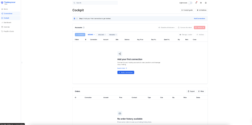Click Disable all followers
The image size is (252, 125).
[167, 27]
